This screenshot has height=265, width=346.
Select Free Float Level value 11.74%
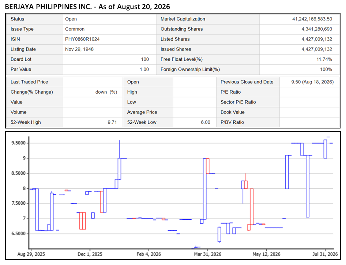click(324, 59)
